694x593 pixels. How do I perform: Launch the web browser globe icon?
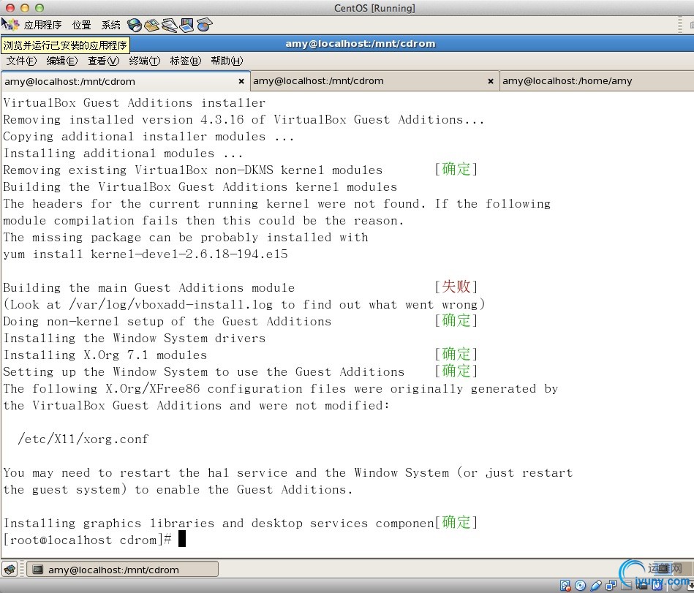(135, 26)
